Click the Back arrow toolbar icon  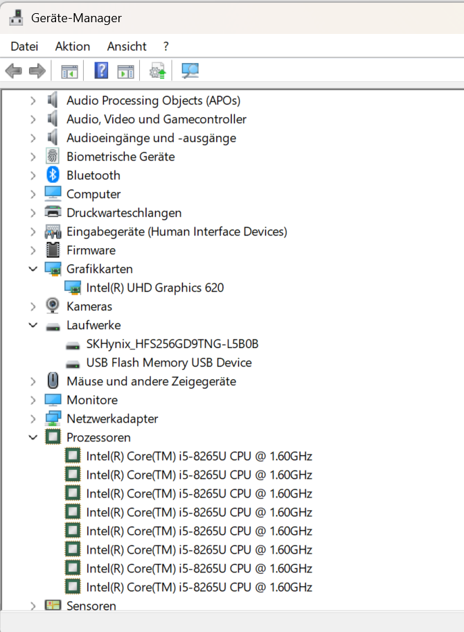tap(14, 71)
